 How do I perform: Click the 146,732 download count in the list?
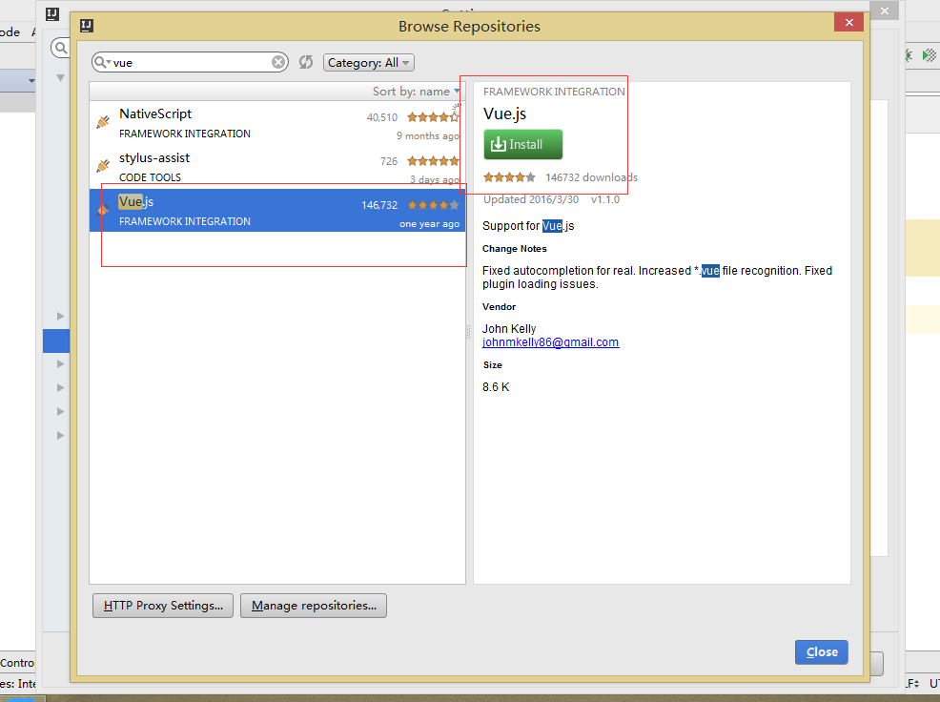379,205
